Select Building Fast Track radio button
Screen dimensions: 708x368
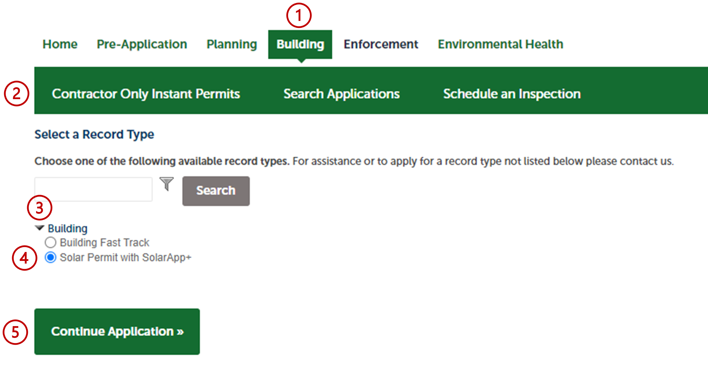click(51, 243)
